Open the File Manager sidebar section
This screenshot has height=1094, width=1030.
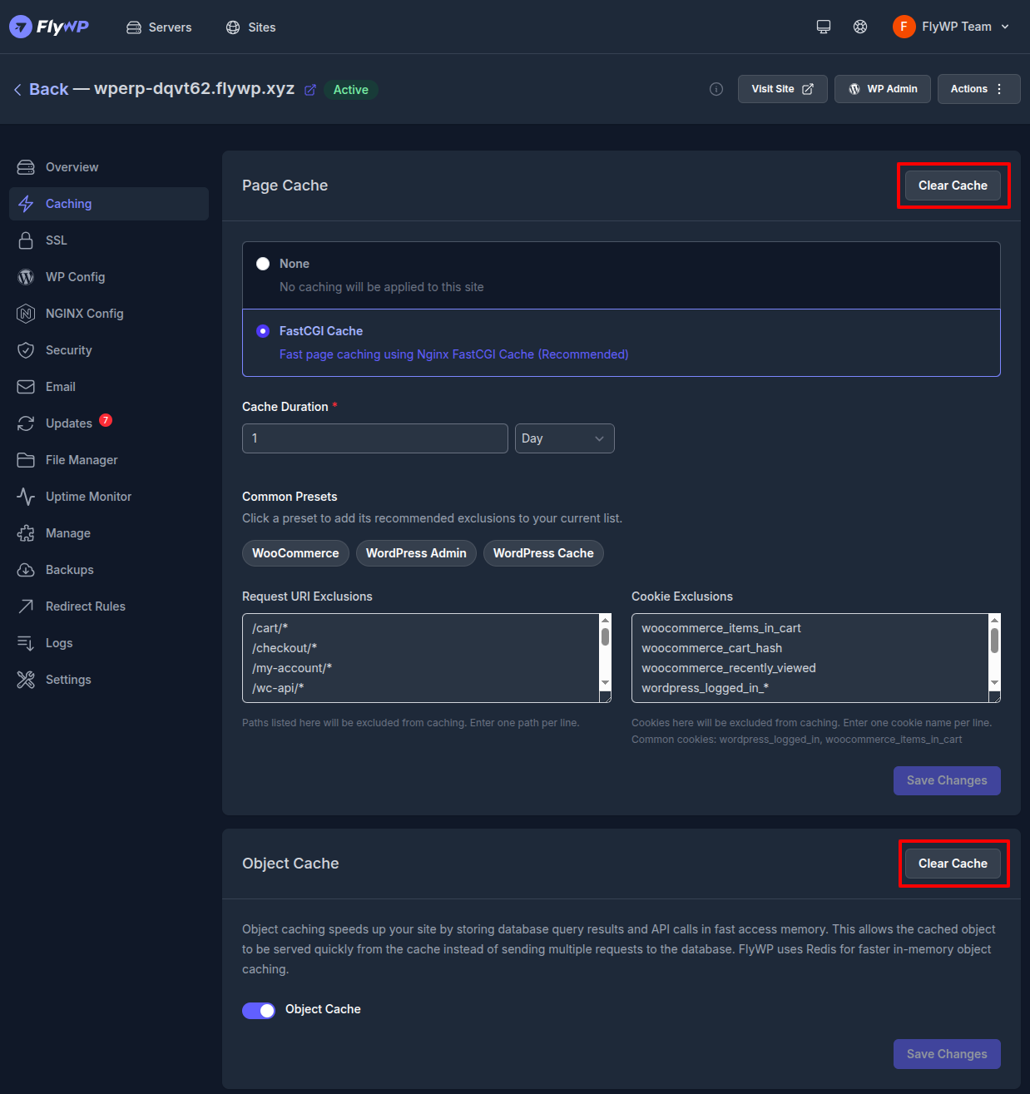109,460
